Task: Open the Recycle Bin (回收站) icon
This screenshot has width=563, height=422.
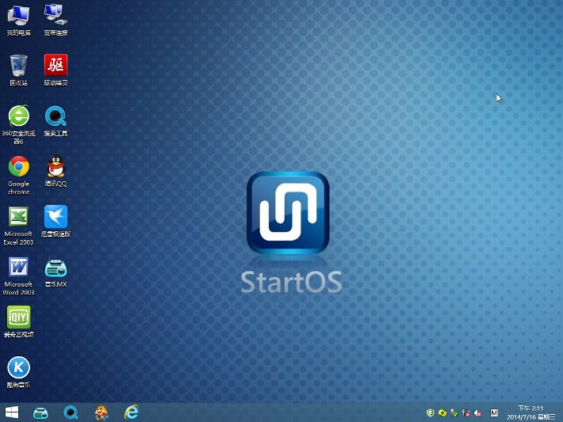Action: (x=18, y=70)
